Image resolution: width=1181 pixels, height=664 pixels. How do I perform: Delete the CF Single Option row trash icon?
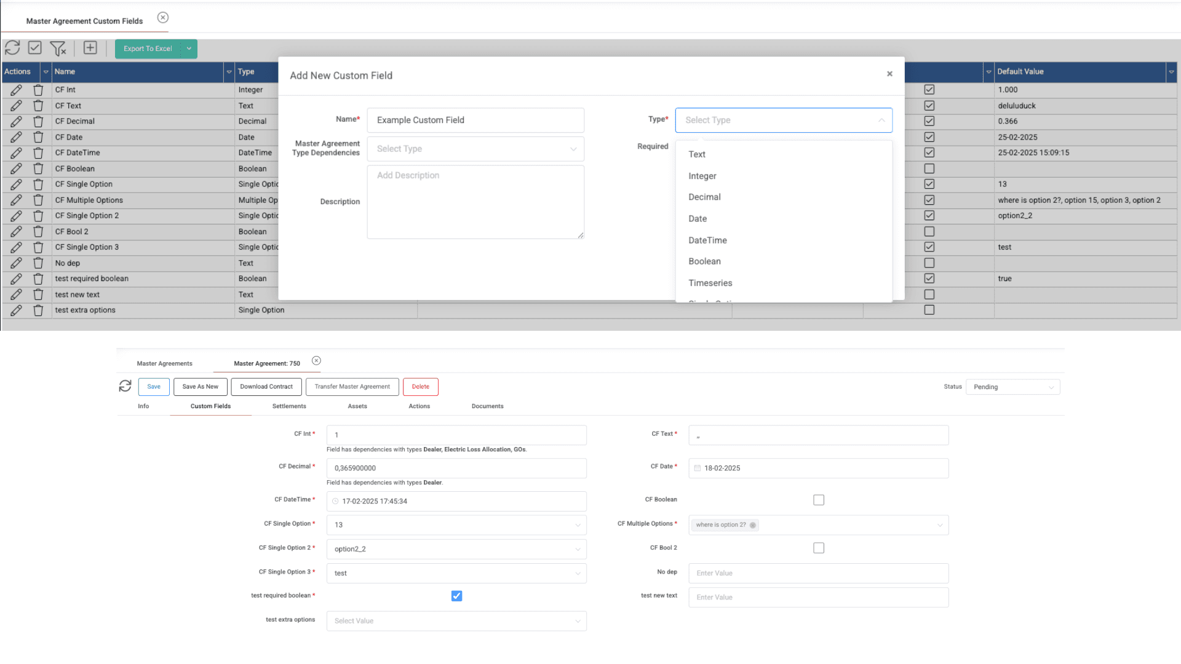click(x=38, y=184)
